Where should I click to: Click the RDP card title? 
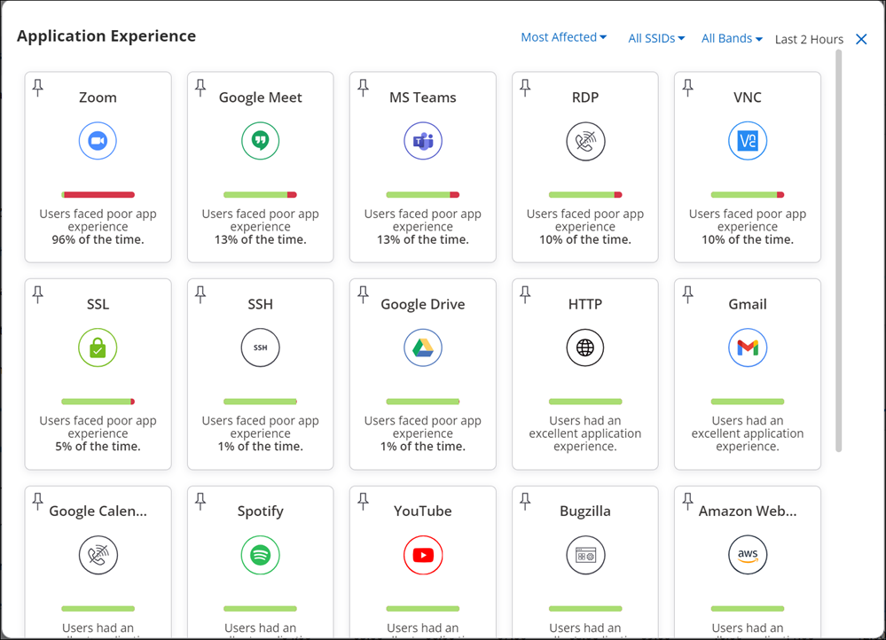585,98
